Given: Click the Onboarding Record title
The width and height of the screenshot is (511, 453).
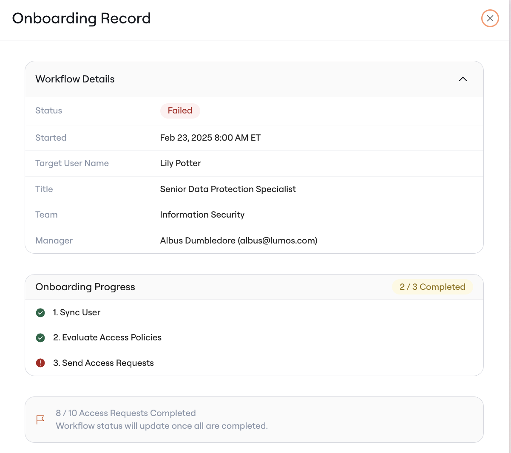Looking at the screenshot, I should 81,18.
